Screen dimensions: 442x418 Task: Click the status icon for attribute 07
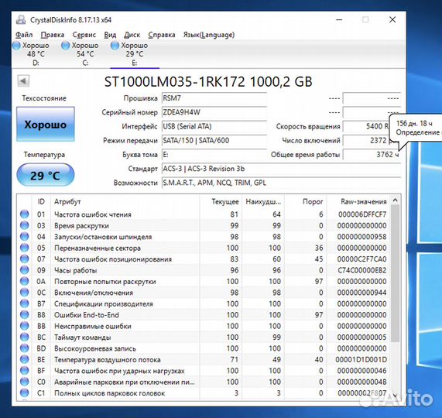pyautogui.click(x=25, y=259)
